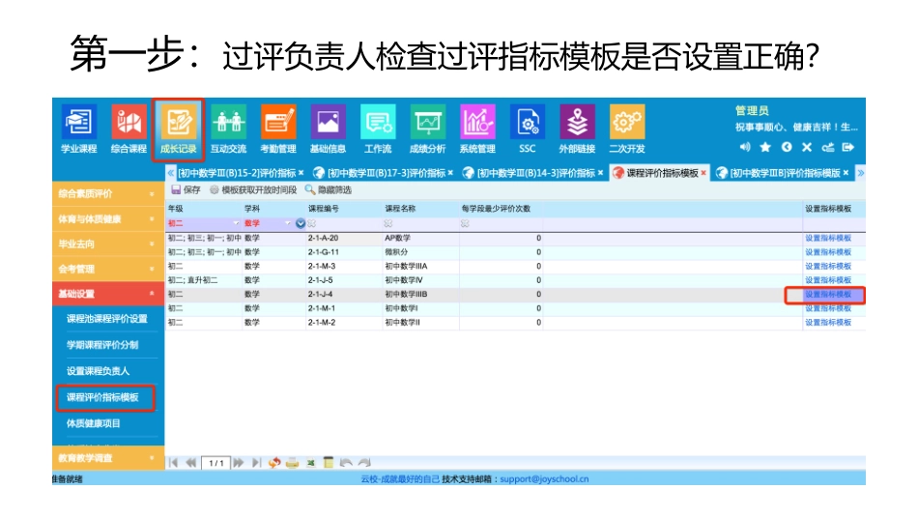Switch to [初中数学Ⅲ(B)17-3]评价指标 tab
The width and height of the screenshot is (918, 517).
(387, 173)
